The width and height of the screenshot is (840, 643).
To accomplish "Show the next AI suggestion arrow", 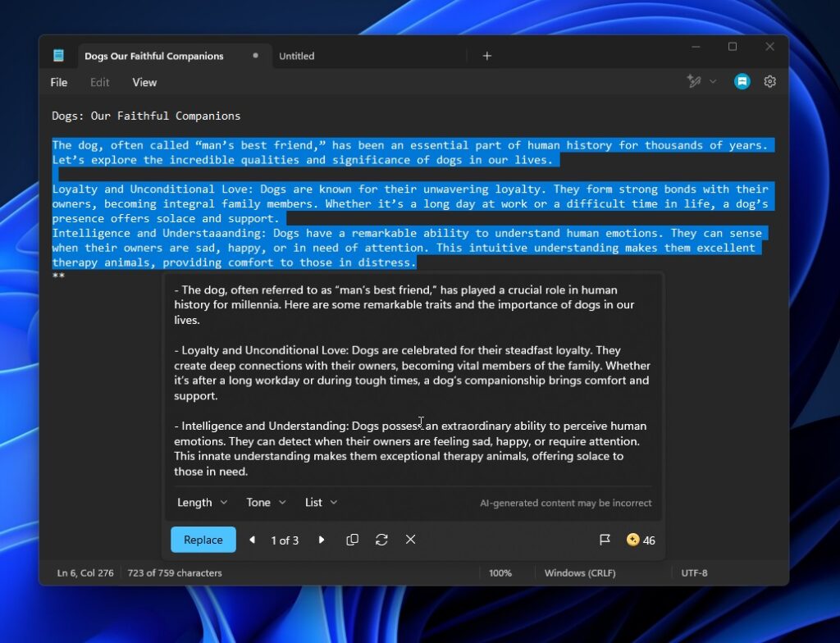I will pos(322,540).
